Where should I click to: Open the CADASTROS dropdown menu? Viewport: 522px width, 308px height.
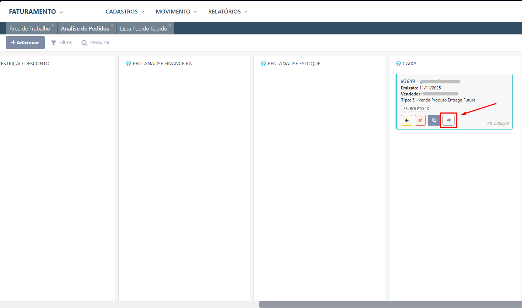[x=125, y=12]
